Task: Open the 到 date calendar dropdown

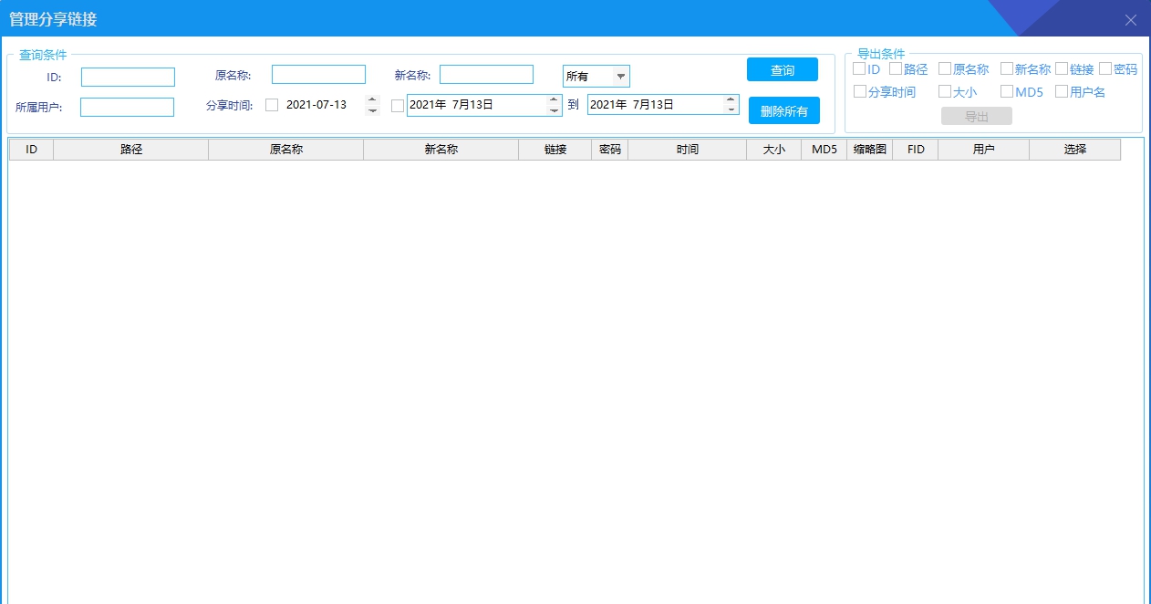Action: coord(732,106)
